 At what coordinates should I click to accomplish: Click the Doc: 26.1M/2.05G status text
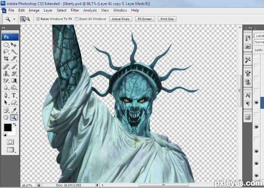pyautogui.click(x=69, y=185)
